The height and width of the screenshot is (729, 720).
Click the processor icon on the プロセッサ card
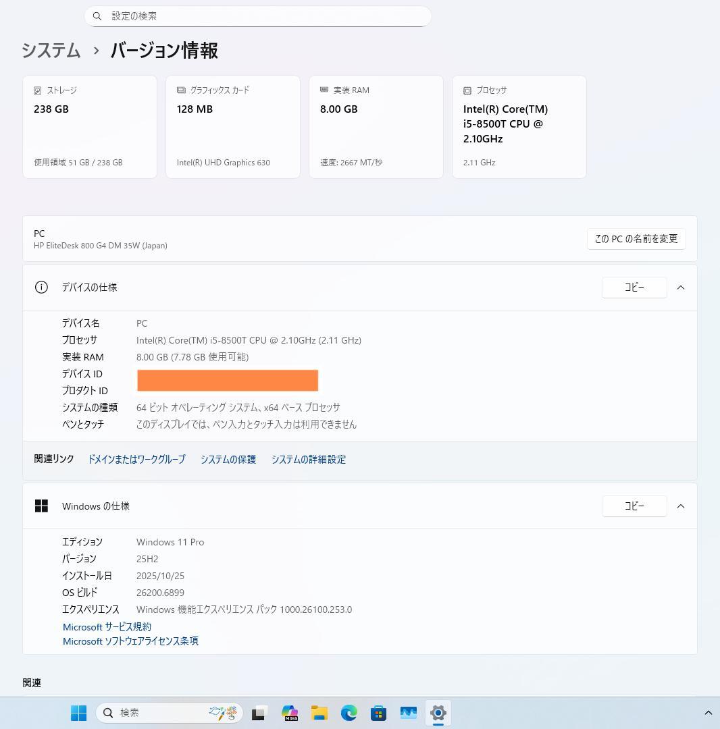click(x=467, y=90)
